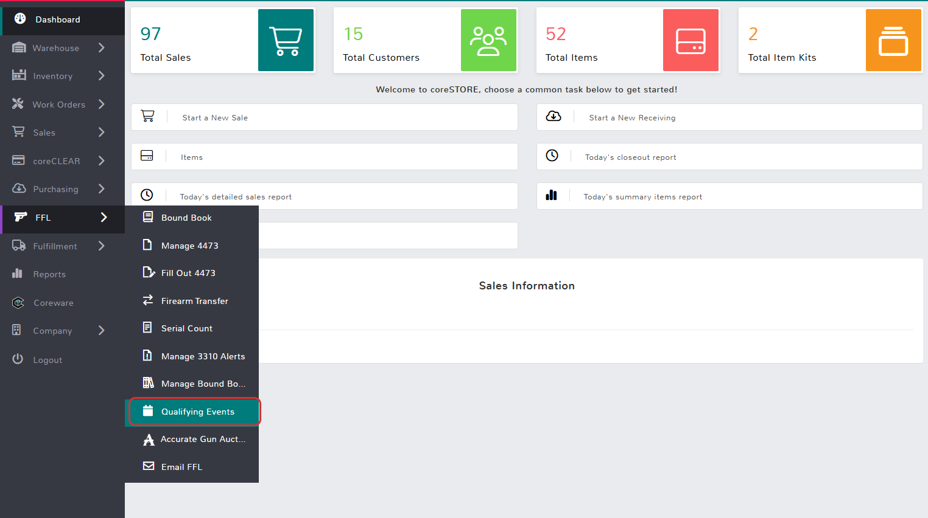The height and width of the screenshot is (518, 928).
Task: Open Qualifying Events from the FFL submenu
Action: [197, 412]
